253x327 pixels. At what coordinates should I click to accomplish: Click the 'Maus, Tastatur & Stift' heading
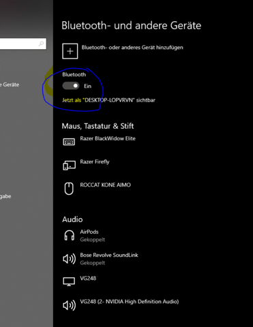pyautogui.click(x=98, y=126)
